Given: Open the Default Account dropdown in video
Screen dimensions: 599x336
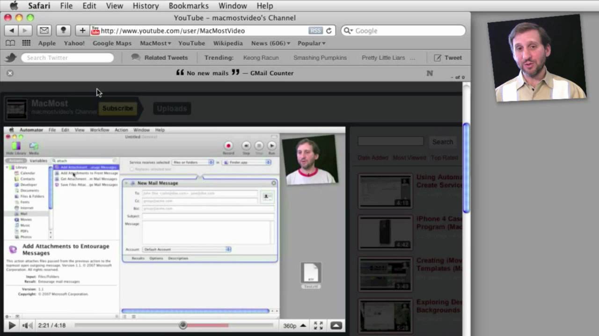Looking at the screenshot, I should coord(187,249).
